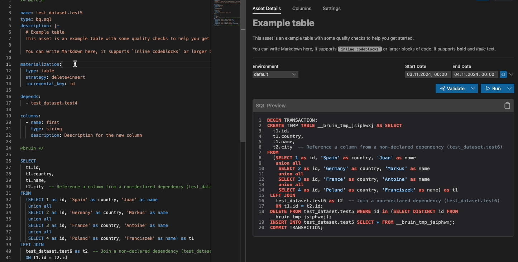The height and width of the screenshot is (262, 518).
Task: Click the Run button label
Action: (x=497, y=88)
